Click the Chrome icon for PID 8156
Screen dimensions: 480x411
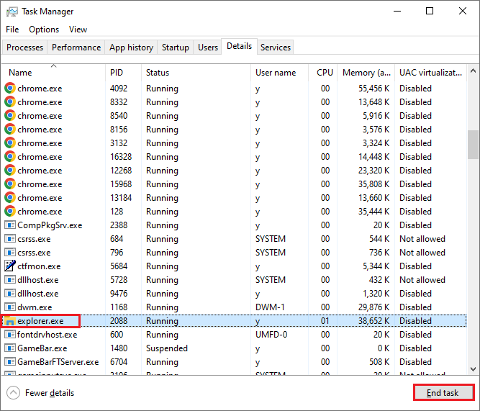tap(10, 130)
